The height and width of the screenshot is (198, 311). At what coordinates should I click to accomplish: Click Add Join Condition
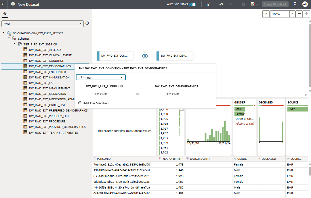pyautogui.click(x=94, y=103)
